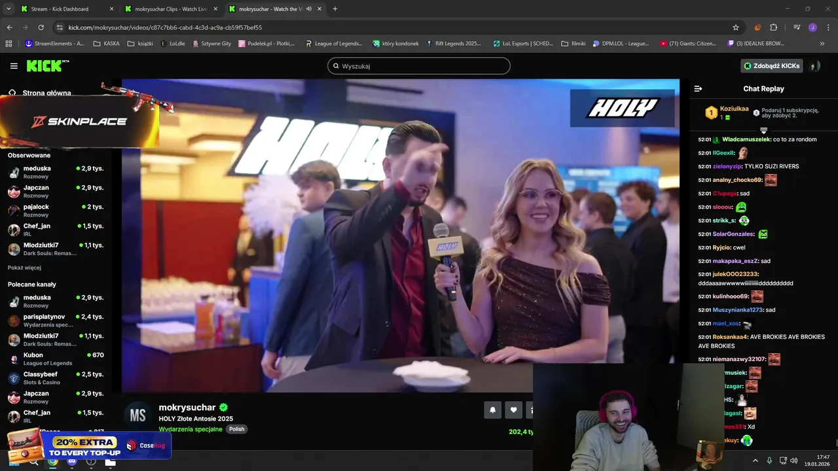
Task: Click the microphone icon in system tray
Action: click(x=769, y=461)
